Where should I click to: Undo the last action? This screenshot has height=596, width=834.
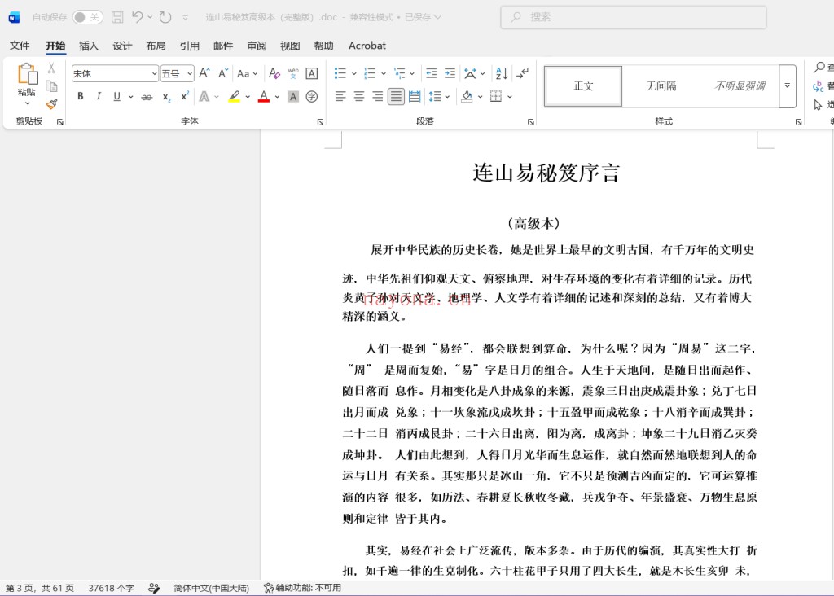click(x=137, y=18)
